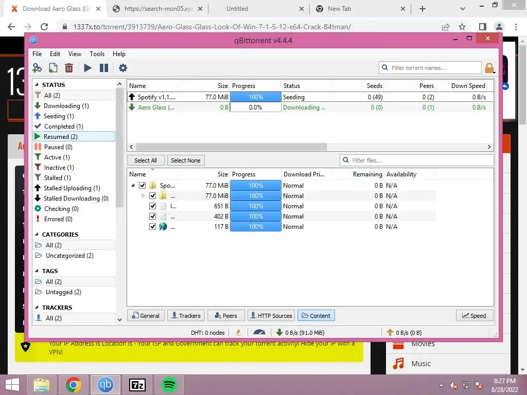Screen dimensions: 527x395
Task: Uncheck the 77.0 MiB subfolder checkbox
Action: pos(152,196)
